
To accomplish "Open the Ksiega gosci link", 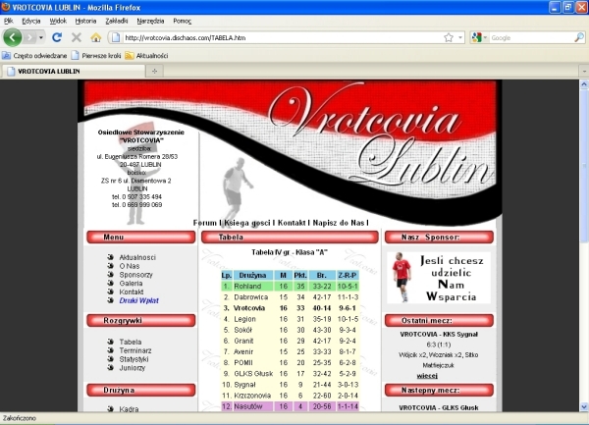I will 246,223.
